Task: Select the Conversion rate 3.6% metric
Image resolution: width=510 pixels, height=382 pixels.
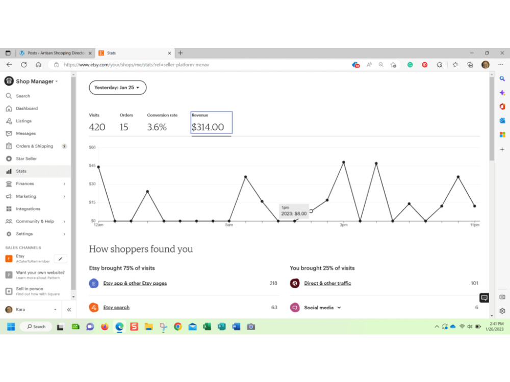Action: click(162, 123)
